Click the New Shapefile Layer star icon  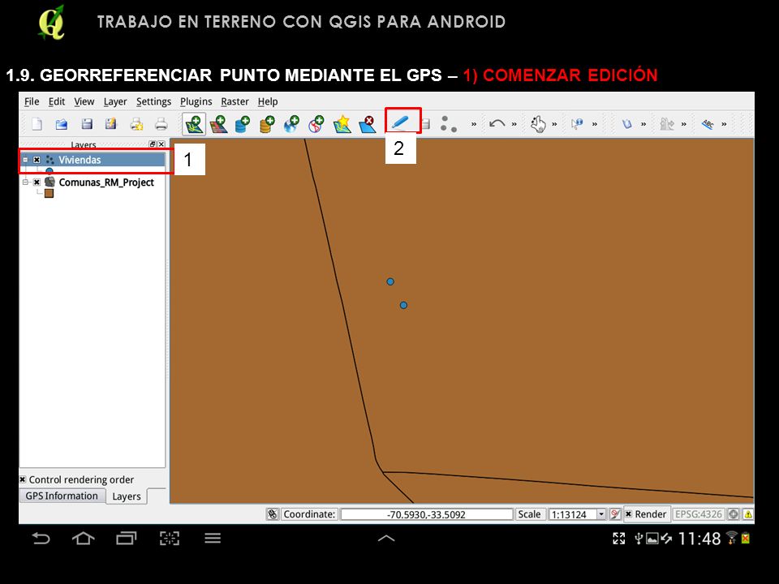click(x=342, y=123)
